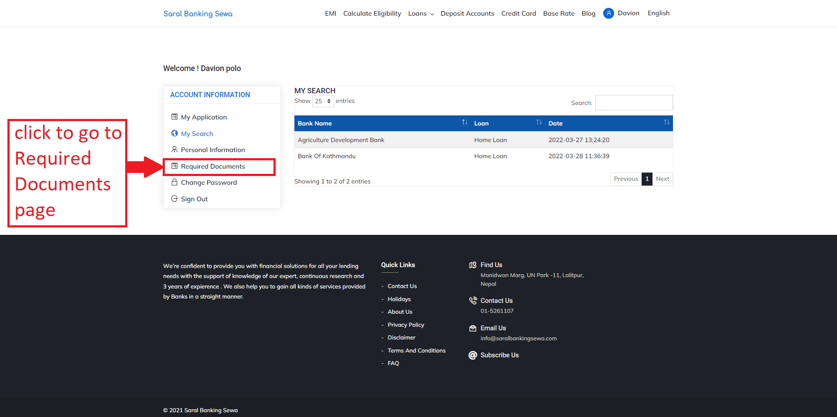
Task: Click the Sign Out arrow icon
Action: tap(174, 199)
